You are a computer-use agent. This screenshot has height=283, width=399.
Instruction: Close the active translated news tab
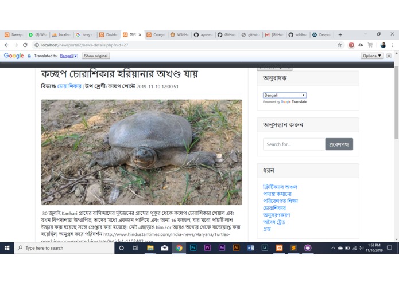point(140,35)
